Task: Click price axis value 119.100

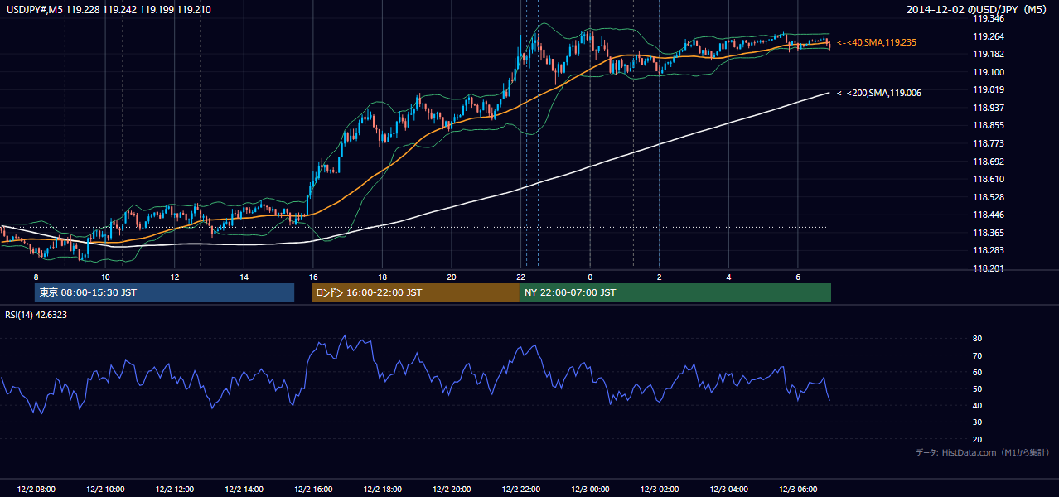Action: (x=988, y=72)
